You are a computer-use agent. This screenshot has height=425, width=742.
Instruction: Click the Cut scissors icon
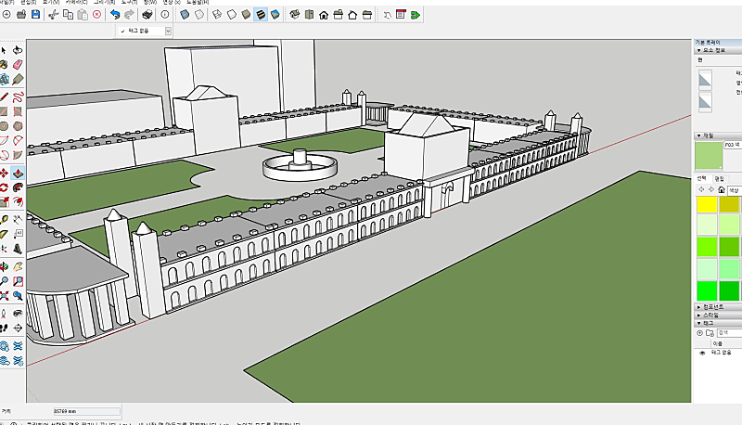click(x=53, y=15)
